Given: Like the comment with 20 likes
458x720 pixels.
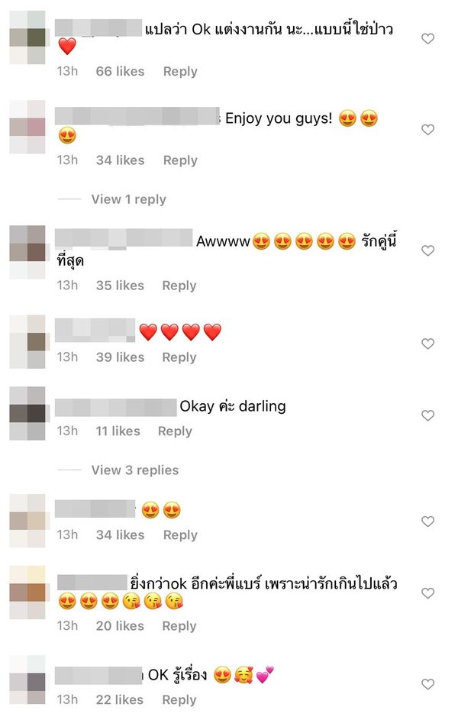Looking at the screenshot, I should coord(427,593).
